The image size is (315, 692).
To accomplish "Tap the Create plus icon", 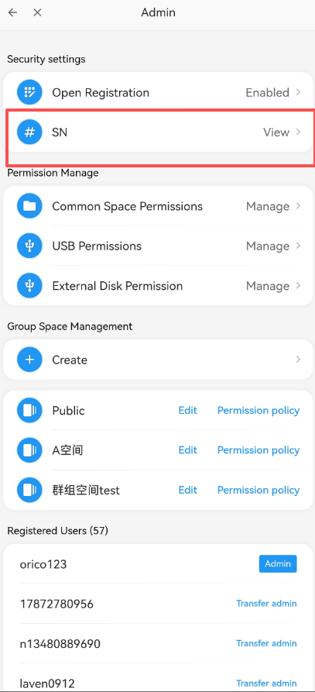I will (x=29, y=360).
